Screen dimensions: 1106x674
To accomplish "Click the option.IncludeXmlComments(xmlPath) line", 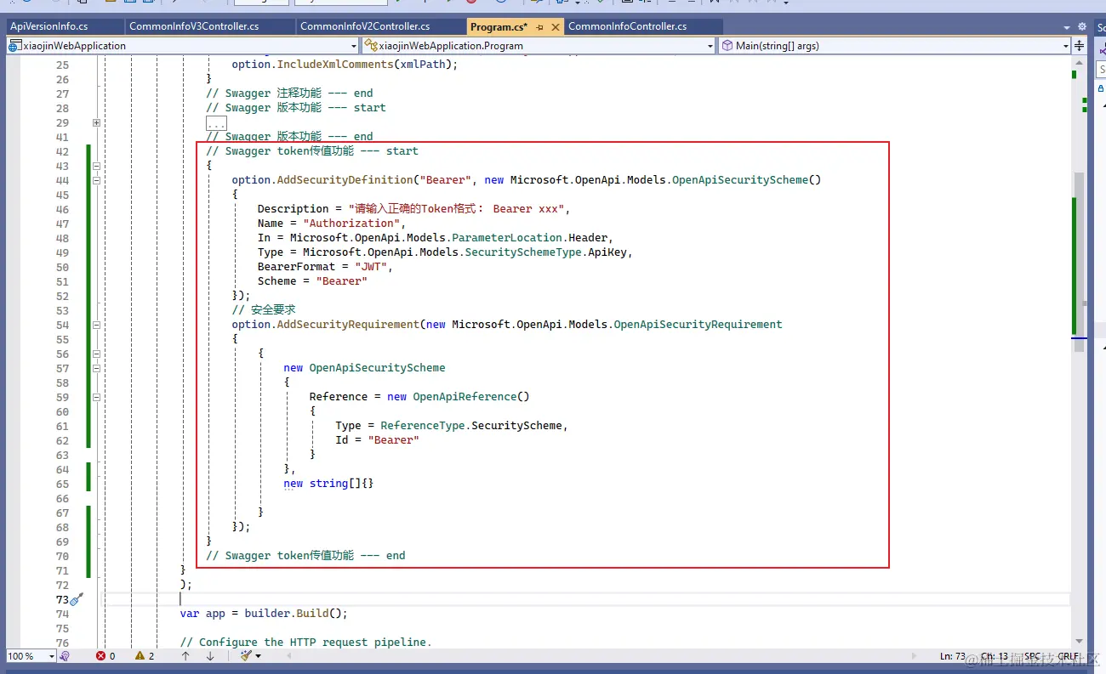I will click(345, 65).
